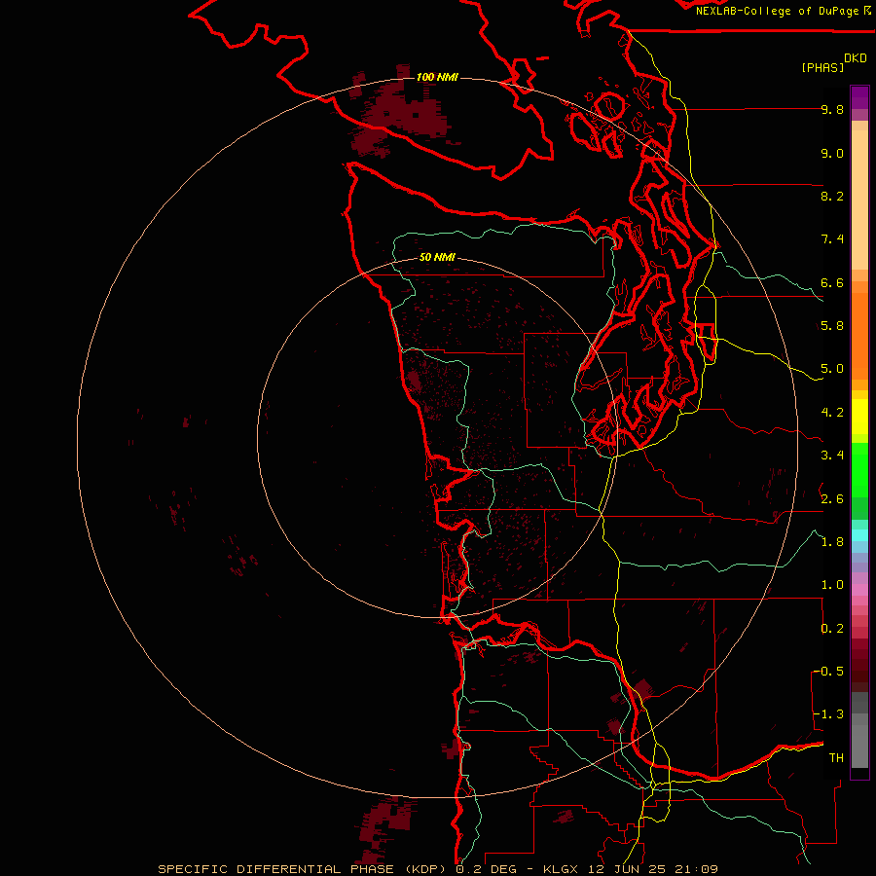Click the 9.0 scale value
This screenshot has height=876, width=876.
click(832, 153)
